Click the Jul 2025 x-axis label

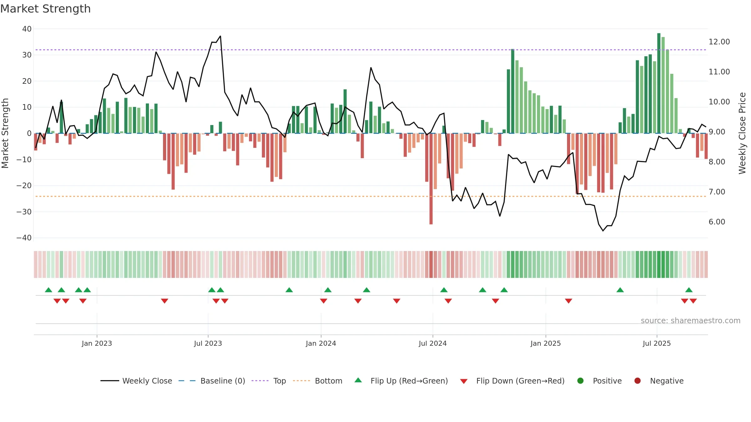coord(657,343)
